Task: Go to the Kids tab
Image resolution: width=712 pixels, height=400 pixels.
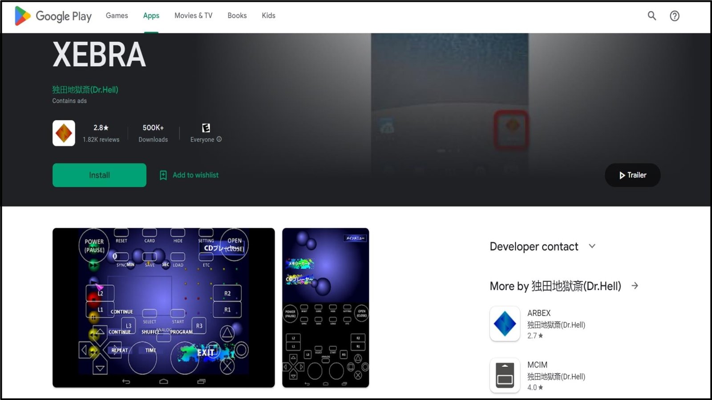Action: (268, 16)
